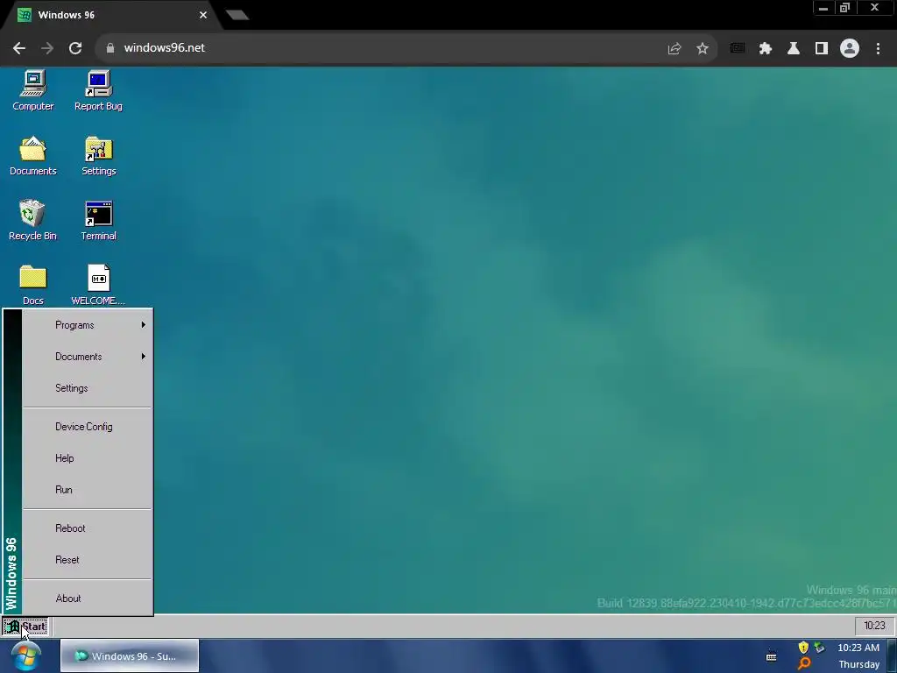Viewport: 897px width, 673px height.
Task: Expand the Documents submenu in Start menu
Action: [x=87, y=357]
